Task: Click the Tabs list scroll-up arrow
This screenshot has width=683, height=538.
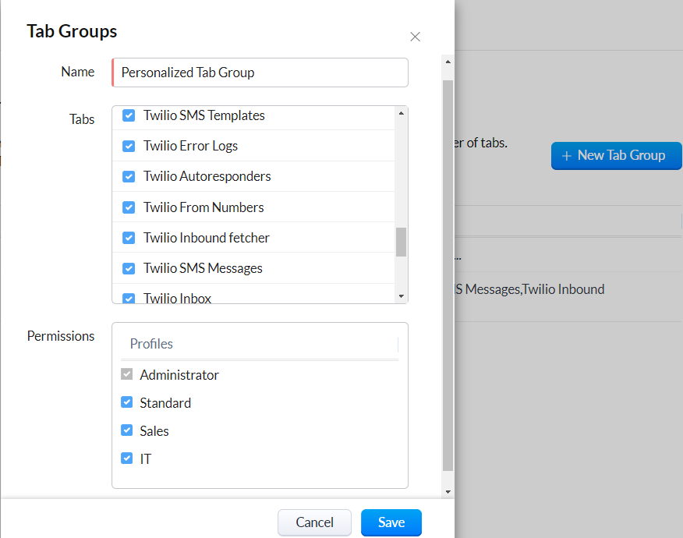Action: tap(402, 113)
